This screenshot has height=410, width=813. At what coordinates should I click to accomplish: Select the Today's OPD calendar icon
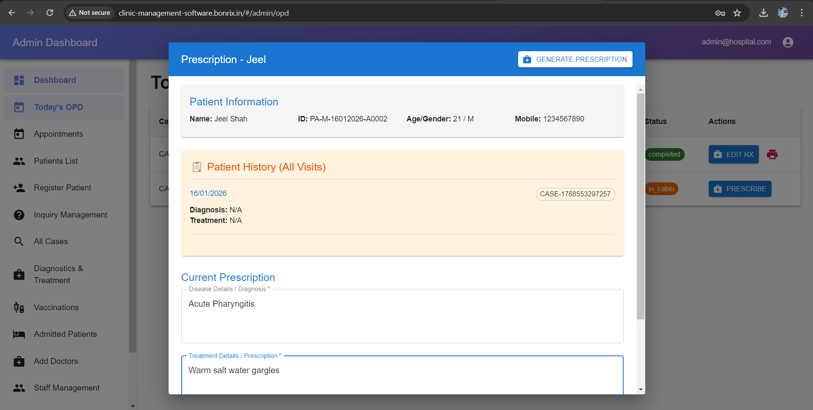click(19, 107)
